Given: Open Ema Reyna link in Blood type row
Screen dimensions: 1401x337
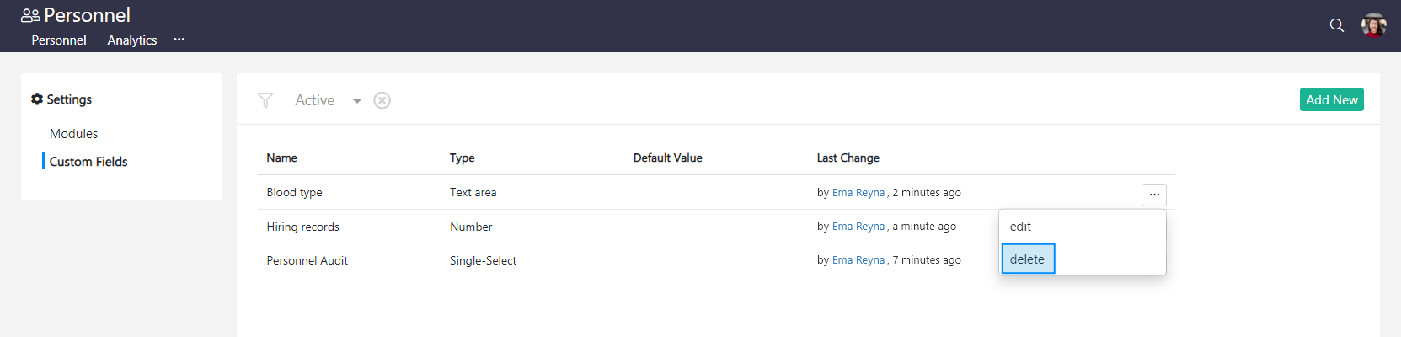Looking at the screenshot, I should click(858, 193).
